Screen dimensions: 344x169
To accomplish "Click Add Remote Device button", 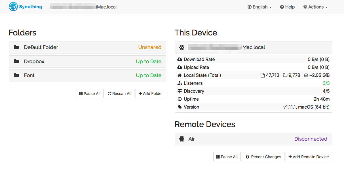I will (x=309, y=157).
